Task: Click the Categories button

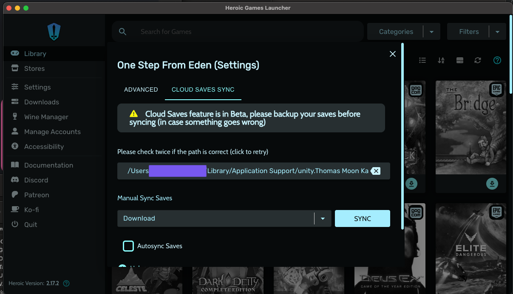Action: click(396, 31)
